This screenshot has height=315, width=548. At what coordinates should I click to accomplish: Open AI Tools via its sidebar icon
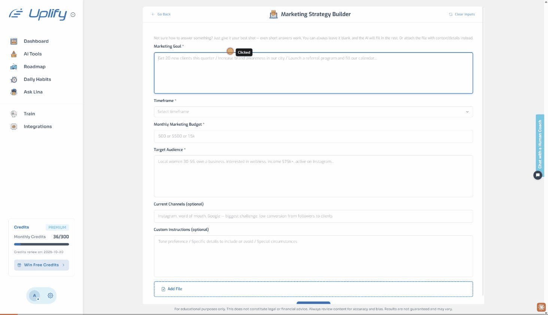(14, 54)
